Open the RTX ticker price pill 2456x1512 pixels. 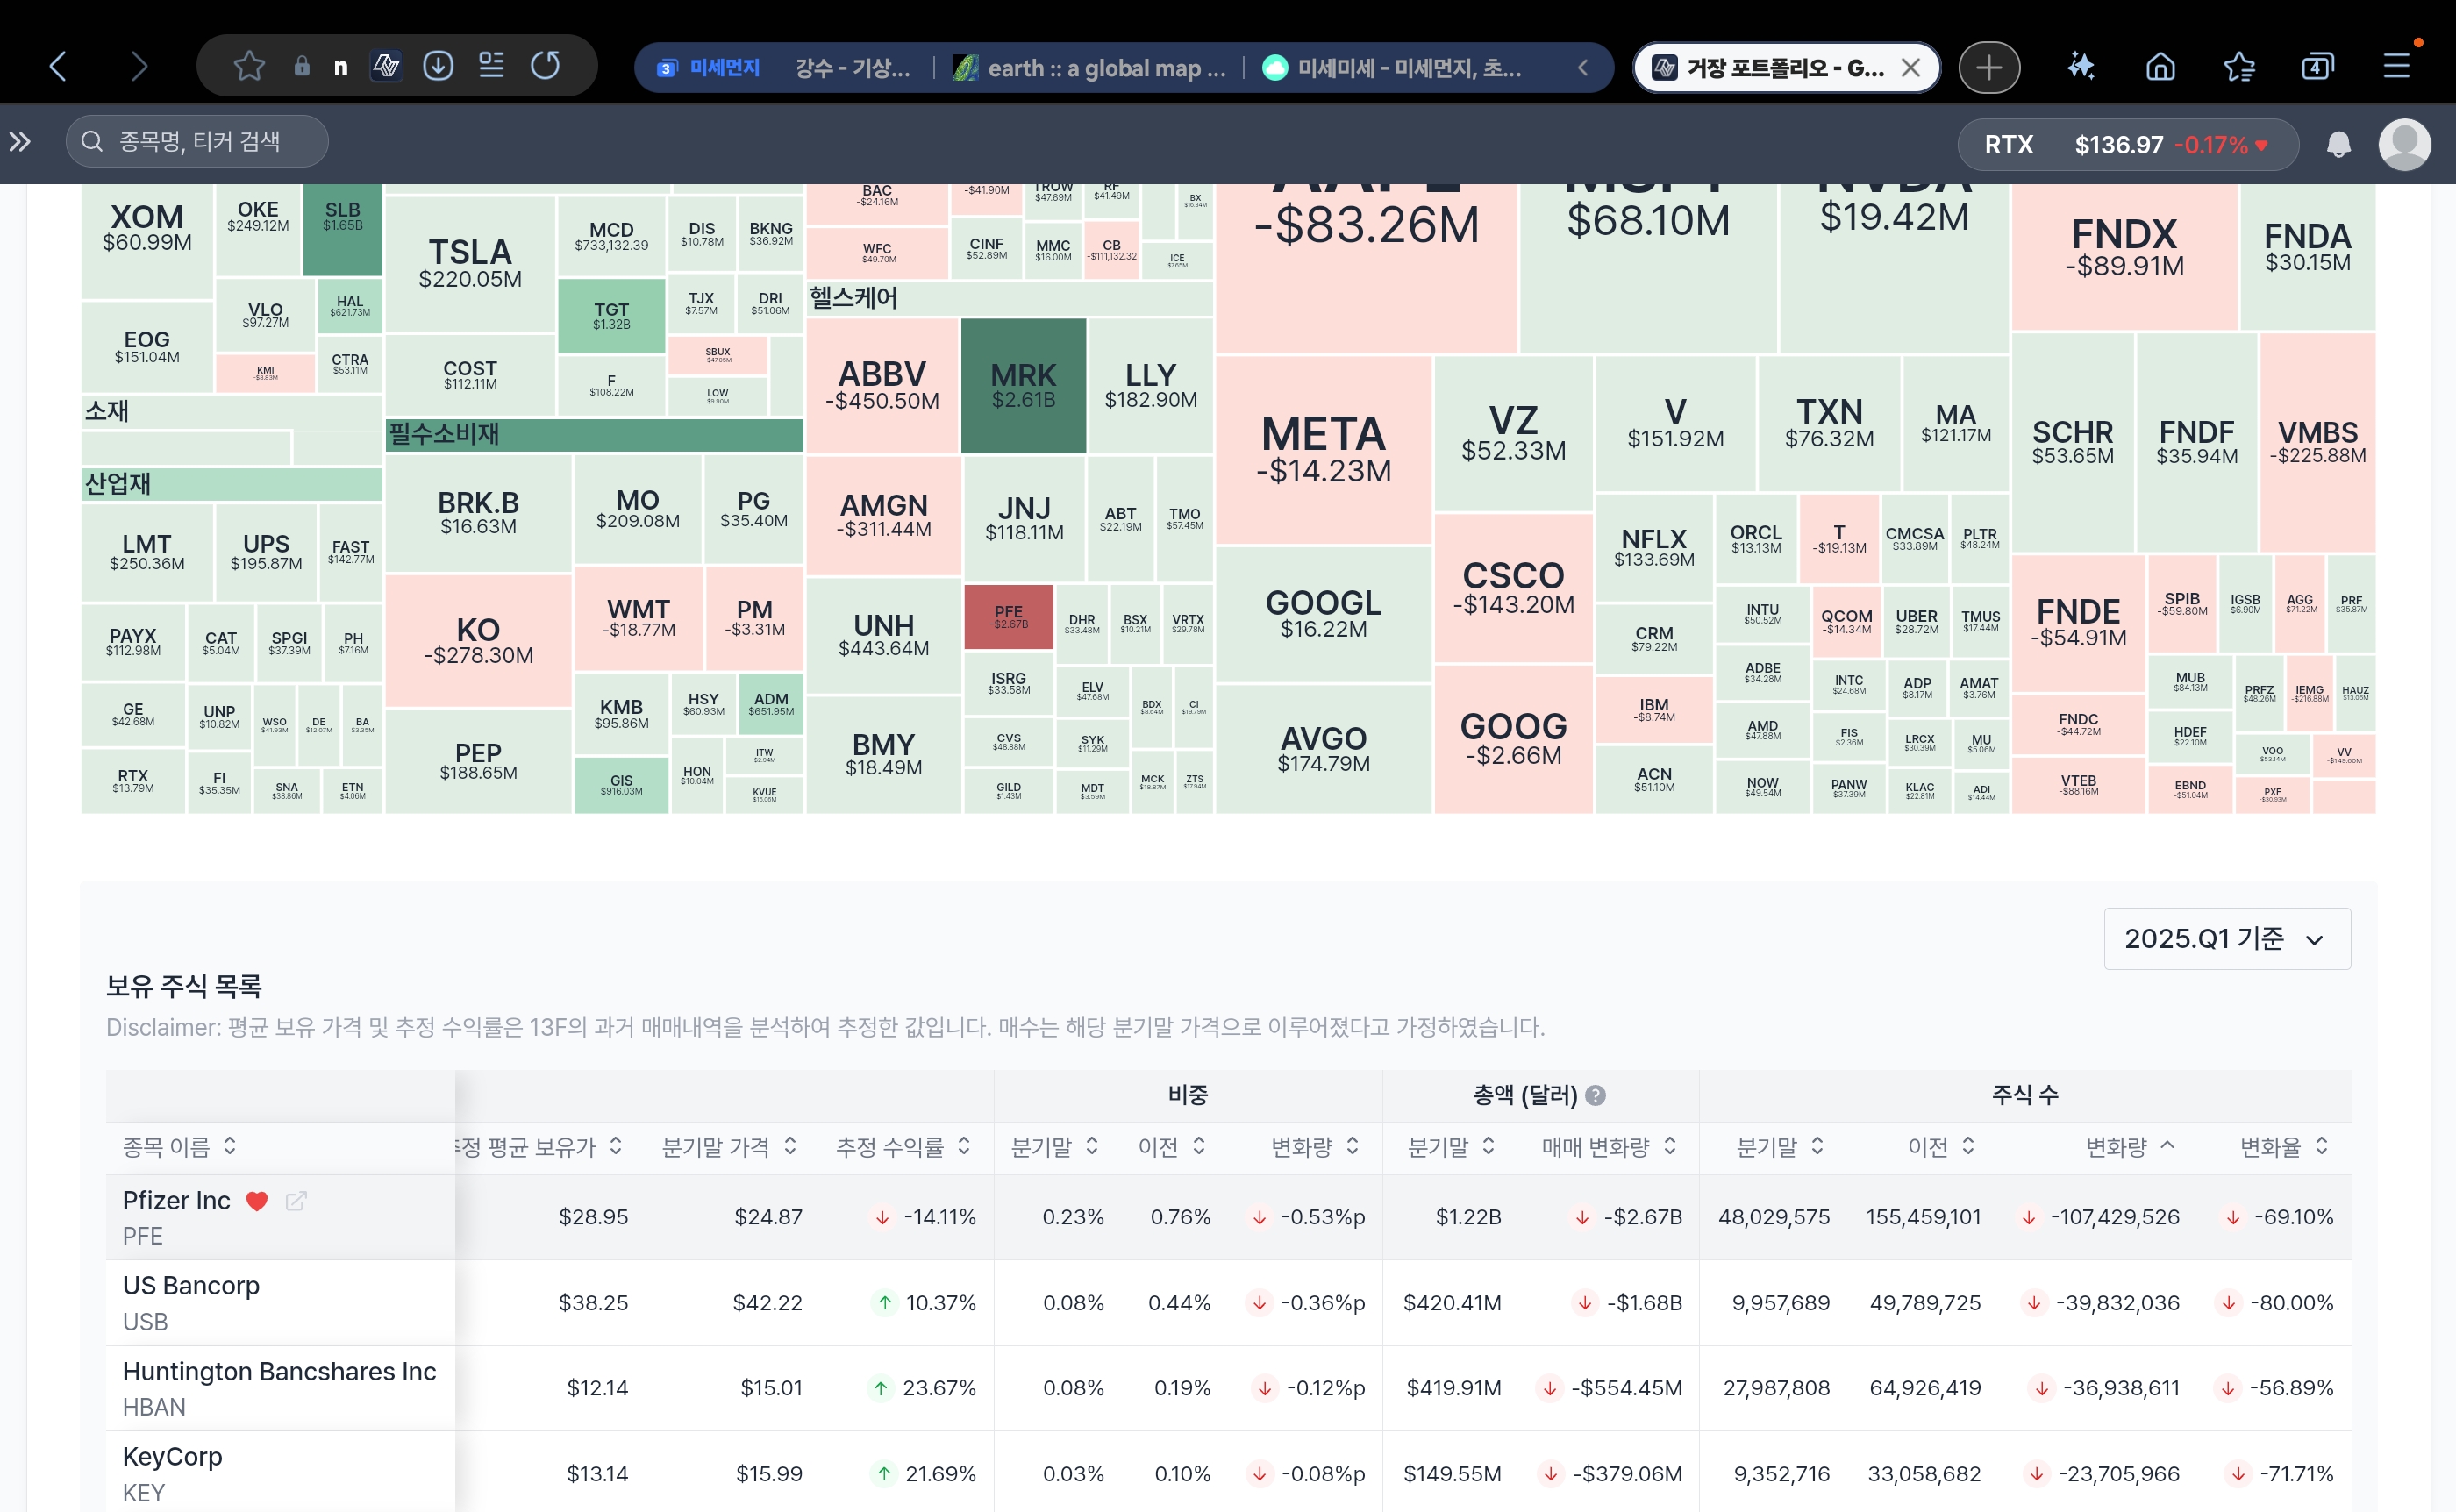tap(2127, 145)
